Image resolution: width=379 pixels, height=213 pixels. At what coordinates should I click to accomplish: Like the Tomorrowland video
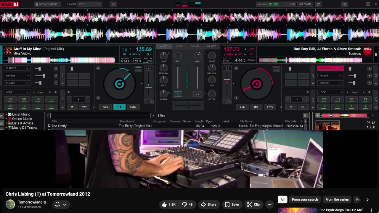coord(168,204)
